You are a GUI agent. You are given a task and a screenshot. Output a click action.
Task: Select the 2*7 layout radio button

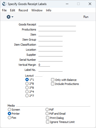click(x=27, y=96)
